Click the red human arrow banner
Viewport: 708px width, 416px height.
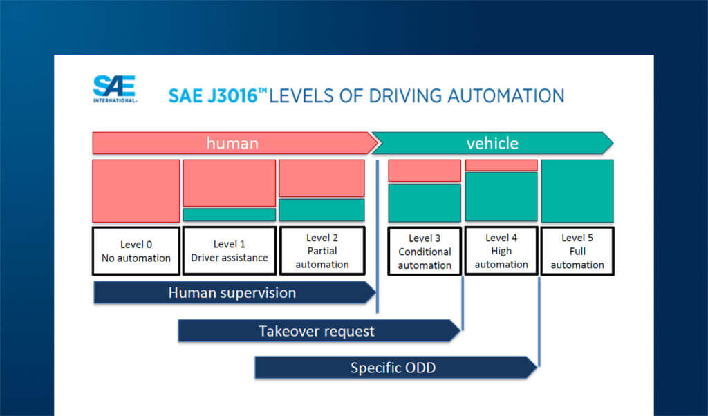232,143
